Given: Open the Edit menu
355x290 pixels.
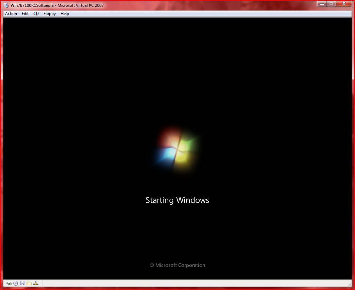Looking at the screenshot, I should click(x=25, y=14).
